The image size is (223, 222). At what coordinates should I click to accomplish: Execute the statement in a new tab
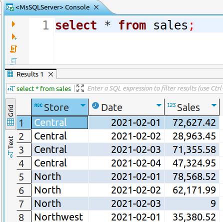(x=14, y=36)
